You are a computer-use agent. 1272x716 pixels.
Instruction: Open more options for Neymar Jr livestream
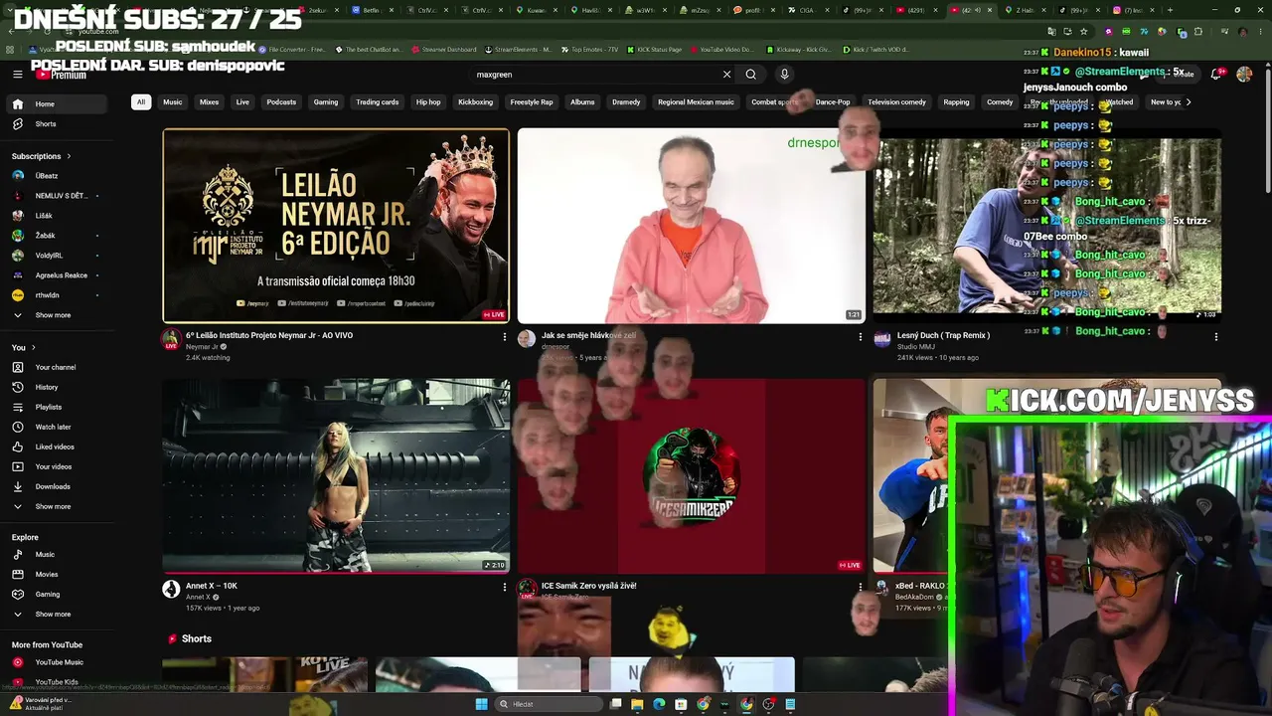pyautogui.click(x=504, y=337)
